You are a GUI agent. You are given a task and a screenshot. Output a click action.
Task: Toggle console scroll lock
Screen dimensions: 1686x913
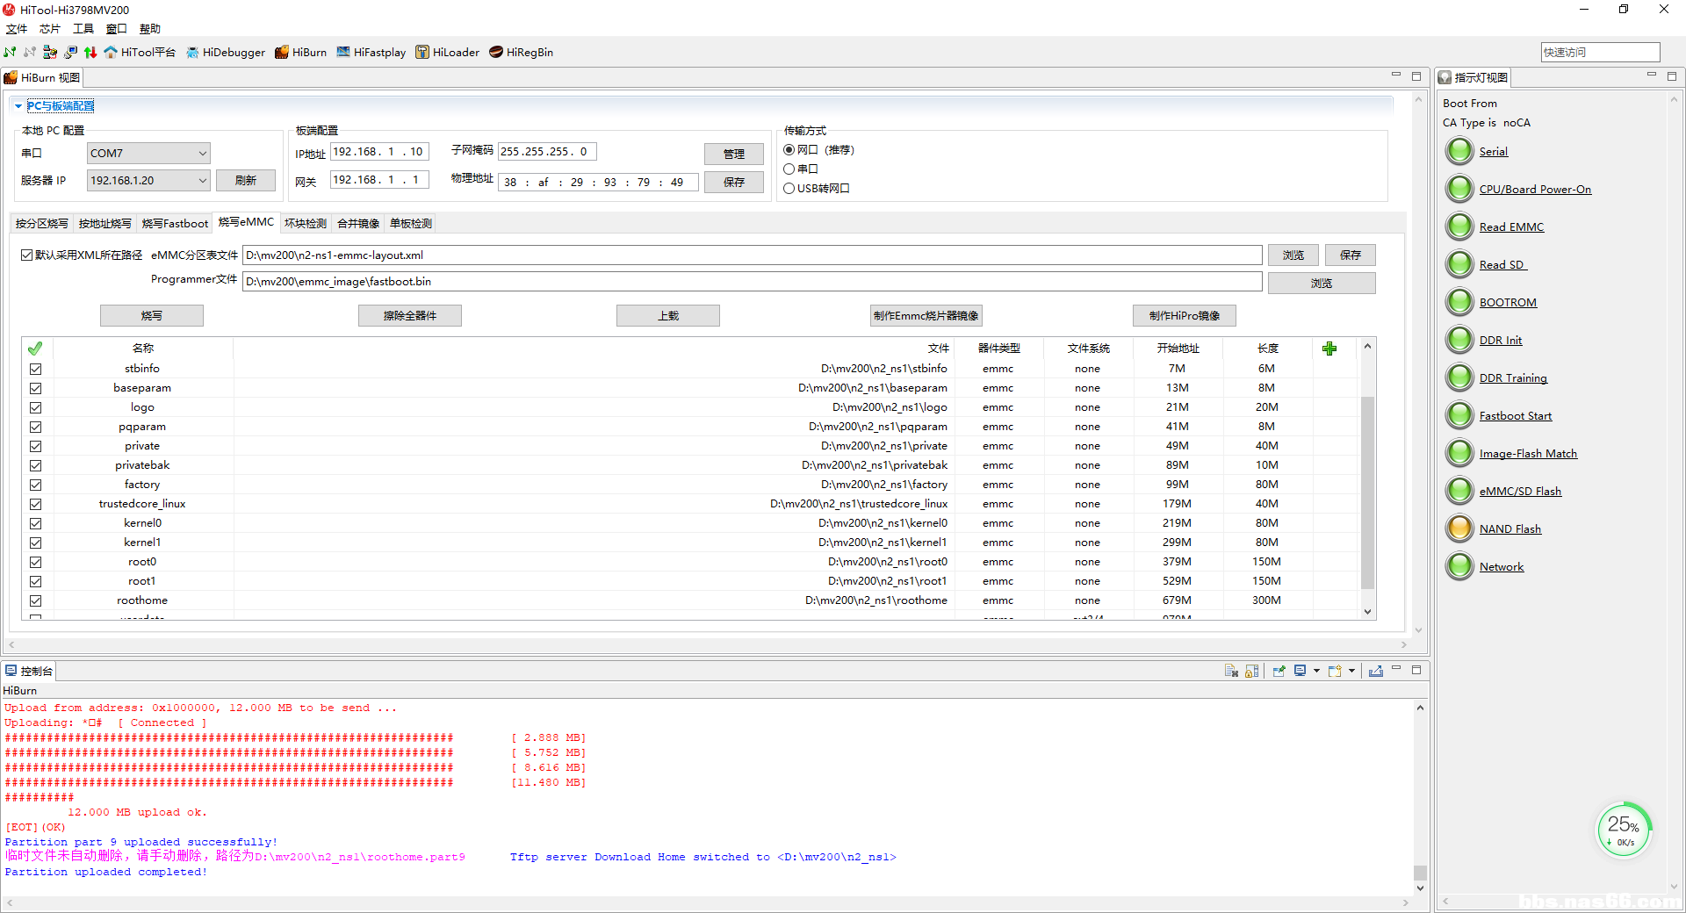coord(1252,671)
